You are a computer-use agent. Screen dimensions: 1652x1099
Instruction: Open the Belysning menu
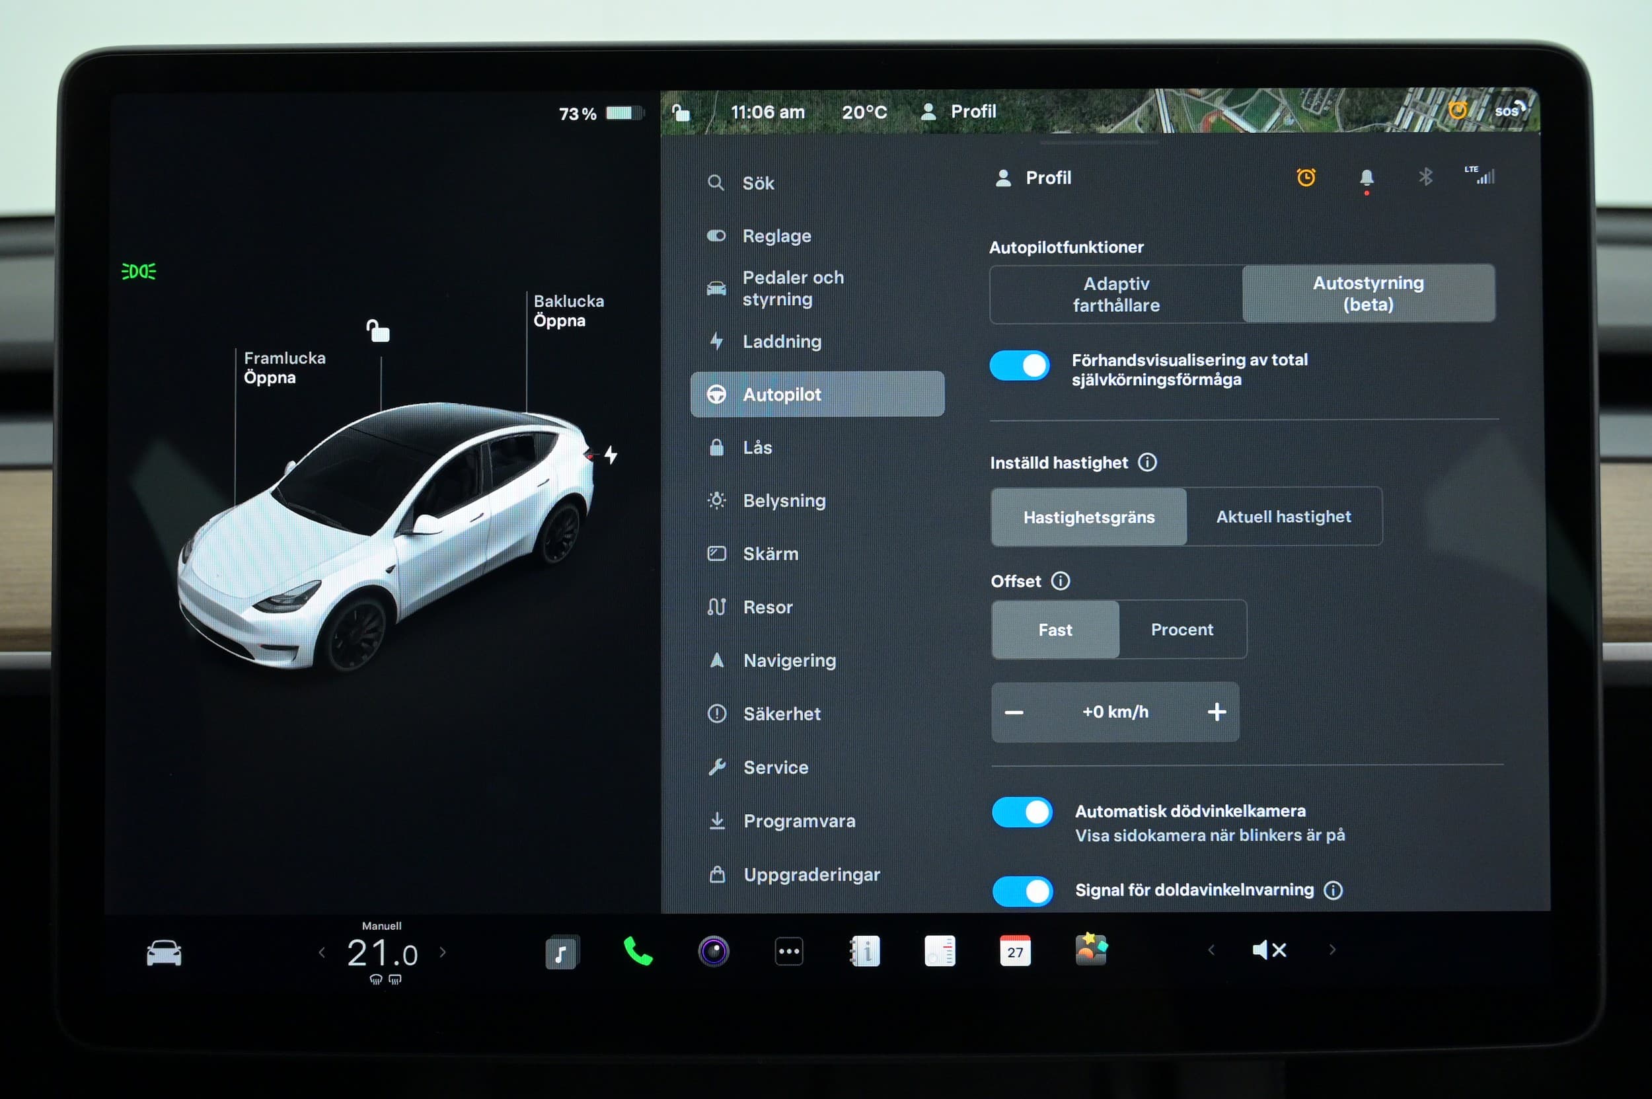coord(817,500)
